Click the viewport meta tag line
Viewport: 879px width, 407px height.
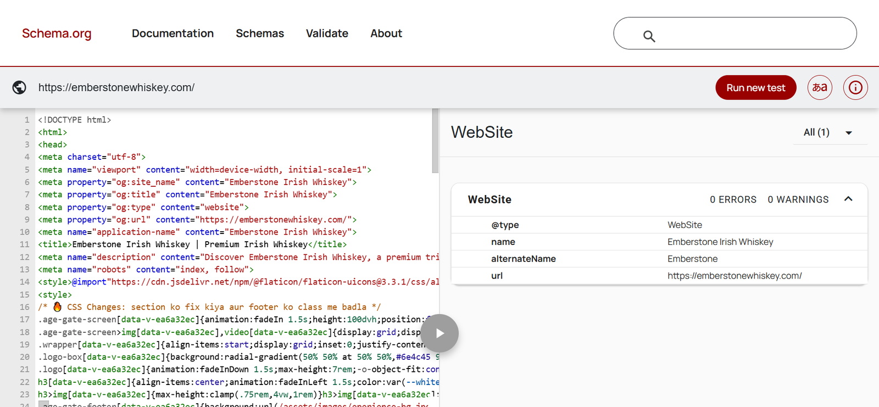coord(205,170)
